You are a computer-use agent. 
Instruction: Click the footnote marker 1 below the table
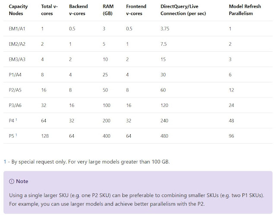pos(5,162)
